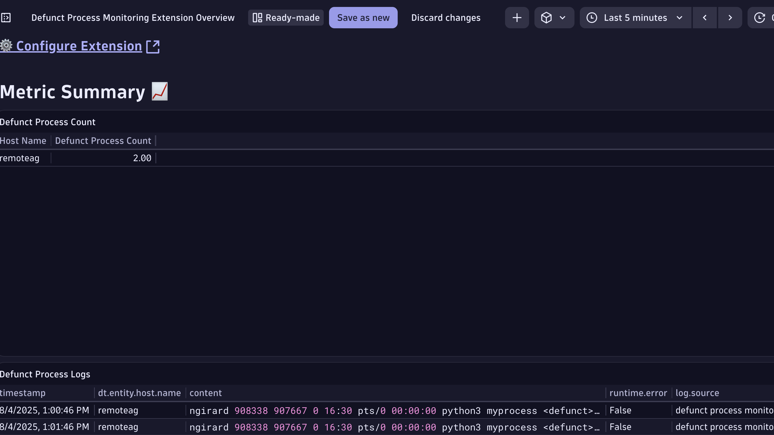Sort by Host Name column header

pos(23,141)
